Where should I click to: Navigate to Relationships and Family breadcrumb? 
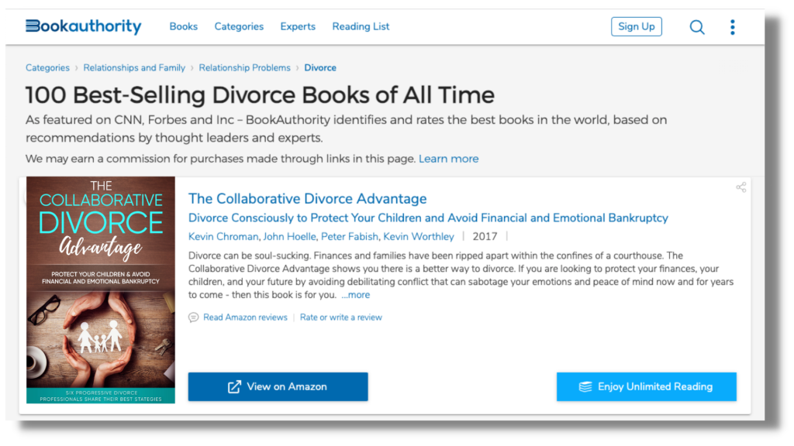click(134, 68)
